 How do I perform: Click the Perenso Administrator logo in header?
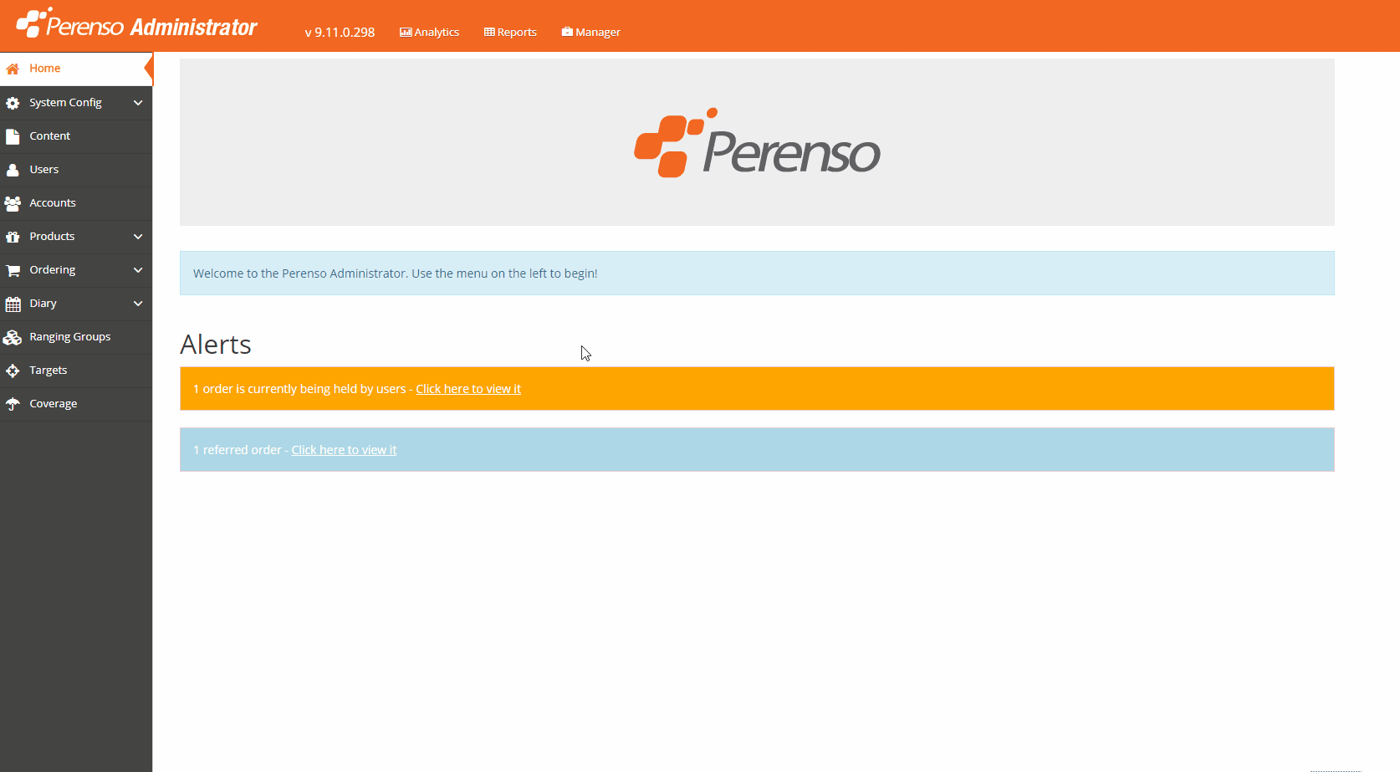pos(136,23)
